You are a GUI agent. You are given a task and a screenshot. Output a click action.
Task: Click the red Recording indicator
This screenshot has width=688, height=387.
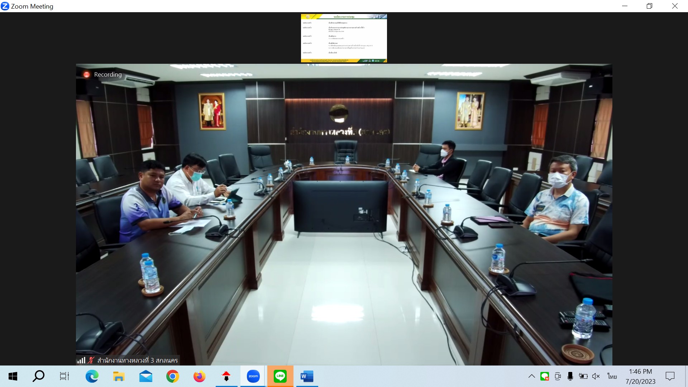[86, 75]
